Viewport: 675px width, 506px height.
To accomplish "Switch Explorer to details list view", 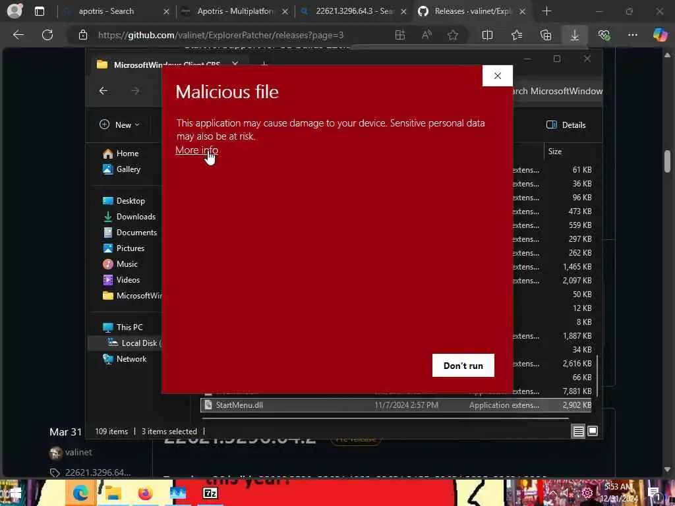I will tap(579, 431).
